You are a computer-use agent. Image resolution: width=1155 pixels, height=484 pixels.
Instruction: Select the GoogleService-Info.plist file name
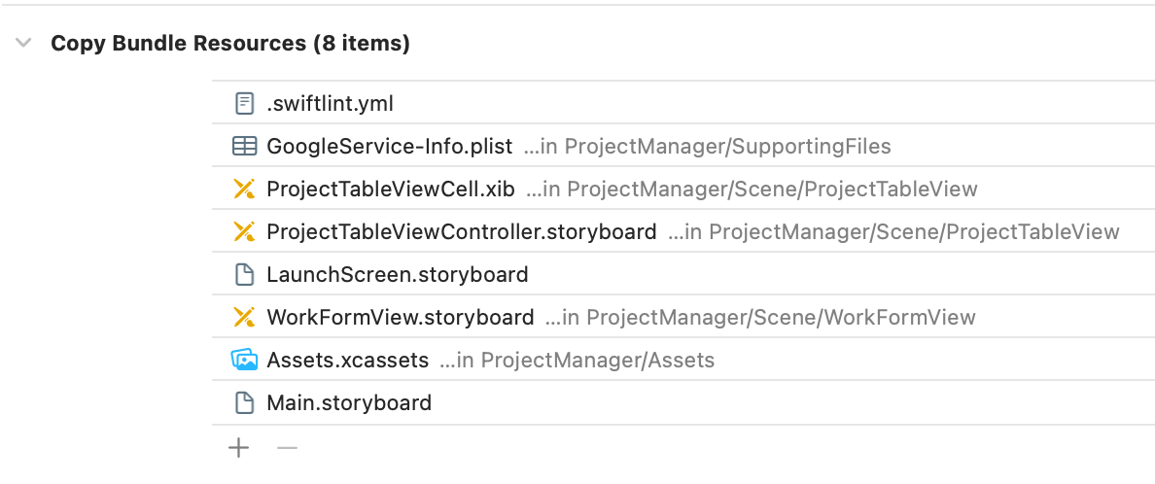[x=389, y=147]
